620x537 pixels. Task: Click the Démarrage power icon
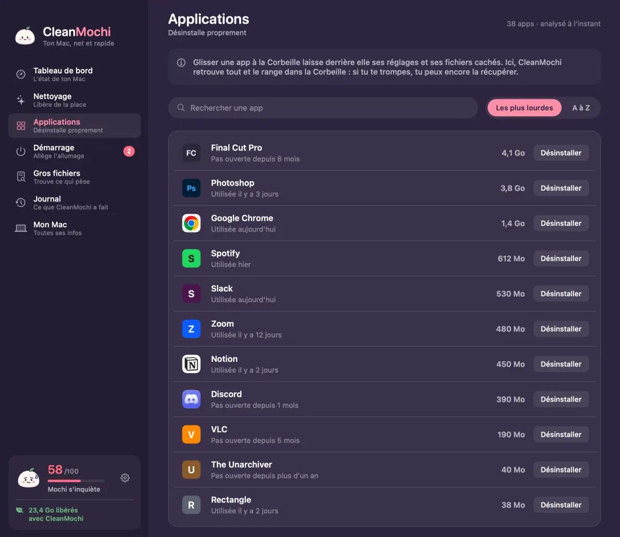(x=21, y=151)
